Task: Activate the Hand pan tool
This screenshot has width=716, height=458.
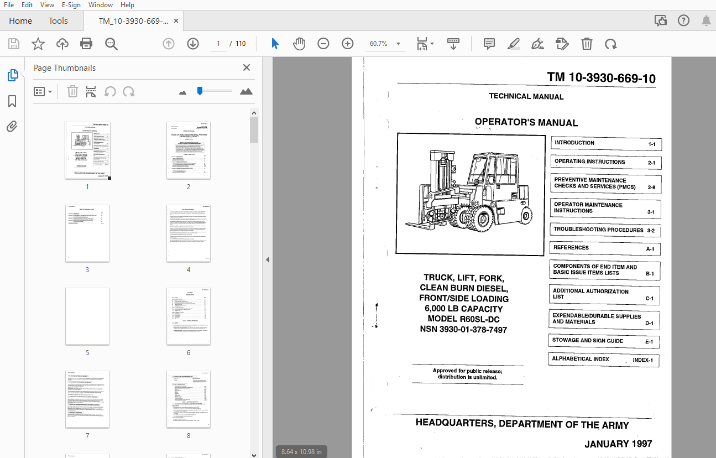Action: tap(299, 44)
